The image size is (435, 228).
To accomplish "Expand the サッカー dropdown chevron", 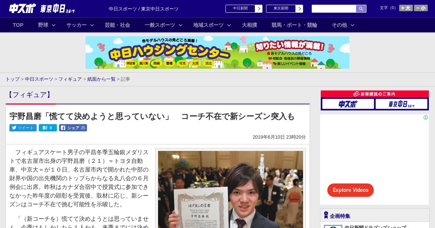I will click(92, 25).
